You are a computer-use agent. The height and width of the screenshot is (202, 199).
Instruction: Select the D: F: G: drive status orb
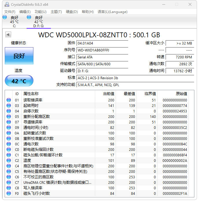[x=29, y=17]
